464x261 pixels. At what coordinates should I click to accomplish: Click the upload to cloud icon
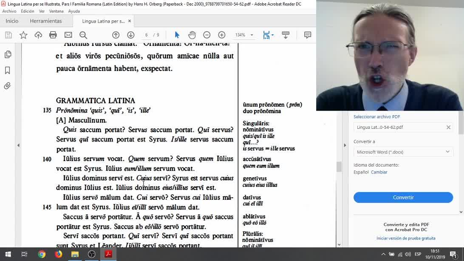click(38, 35)
